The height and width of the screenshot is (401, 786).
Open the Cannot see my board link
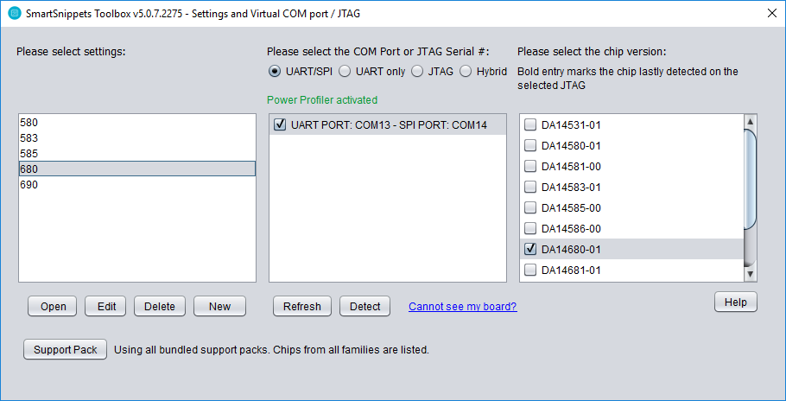coord(463,306)
